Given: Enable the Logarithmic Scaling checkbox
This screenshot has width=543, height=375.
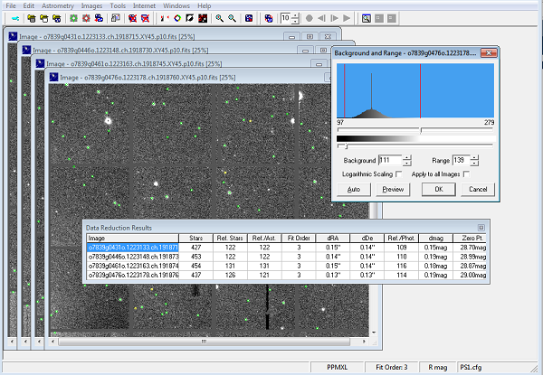Looking at the screenshot, I should pyautogui.click(x=399, y=174).
